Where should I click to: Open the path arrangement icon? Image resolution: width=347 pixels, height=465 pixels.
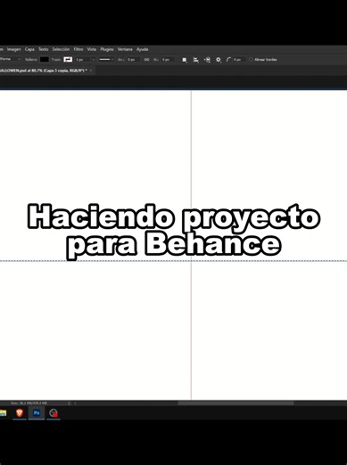pos(207,60)
